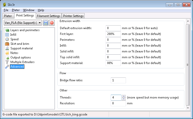Open the Output options tree item
The height and width of the screenshot is (119, 193).
point(21,57)
